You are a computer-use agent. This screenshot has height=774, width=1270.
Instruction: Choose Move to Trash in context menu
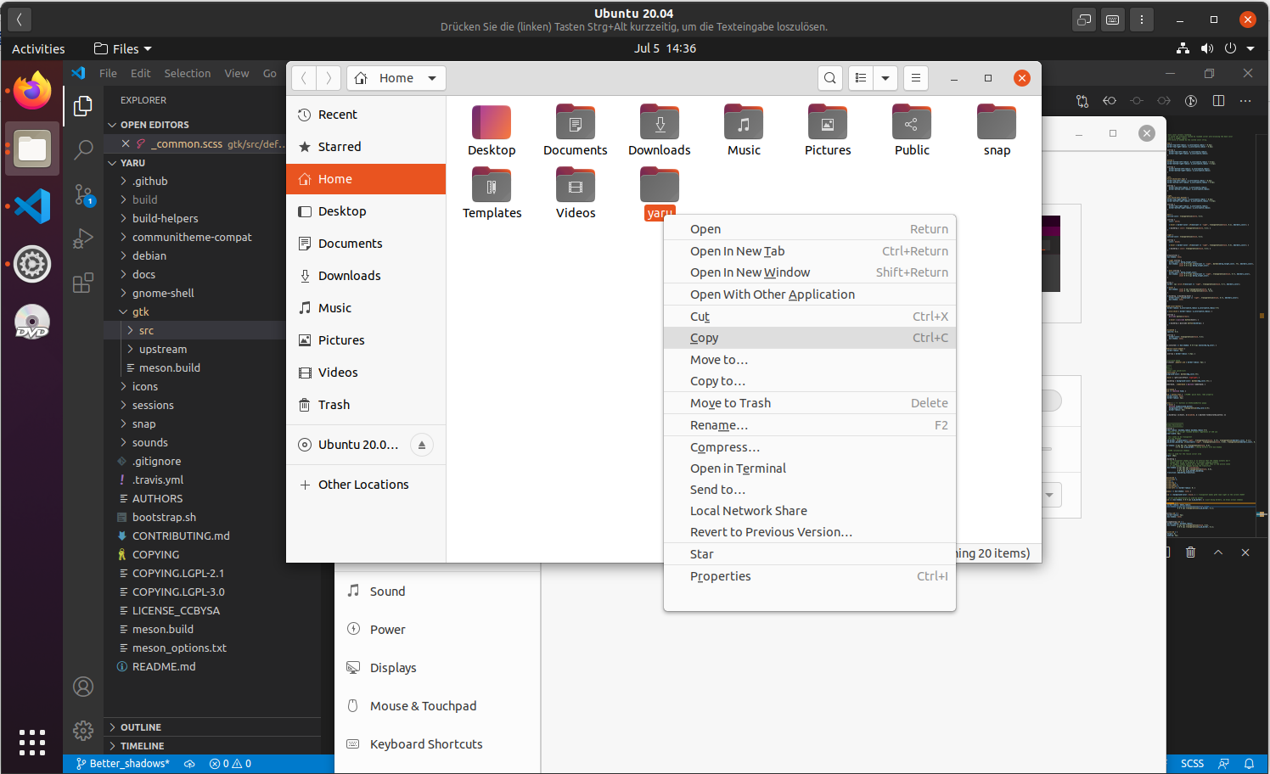(810, 403)
